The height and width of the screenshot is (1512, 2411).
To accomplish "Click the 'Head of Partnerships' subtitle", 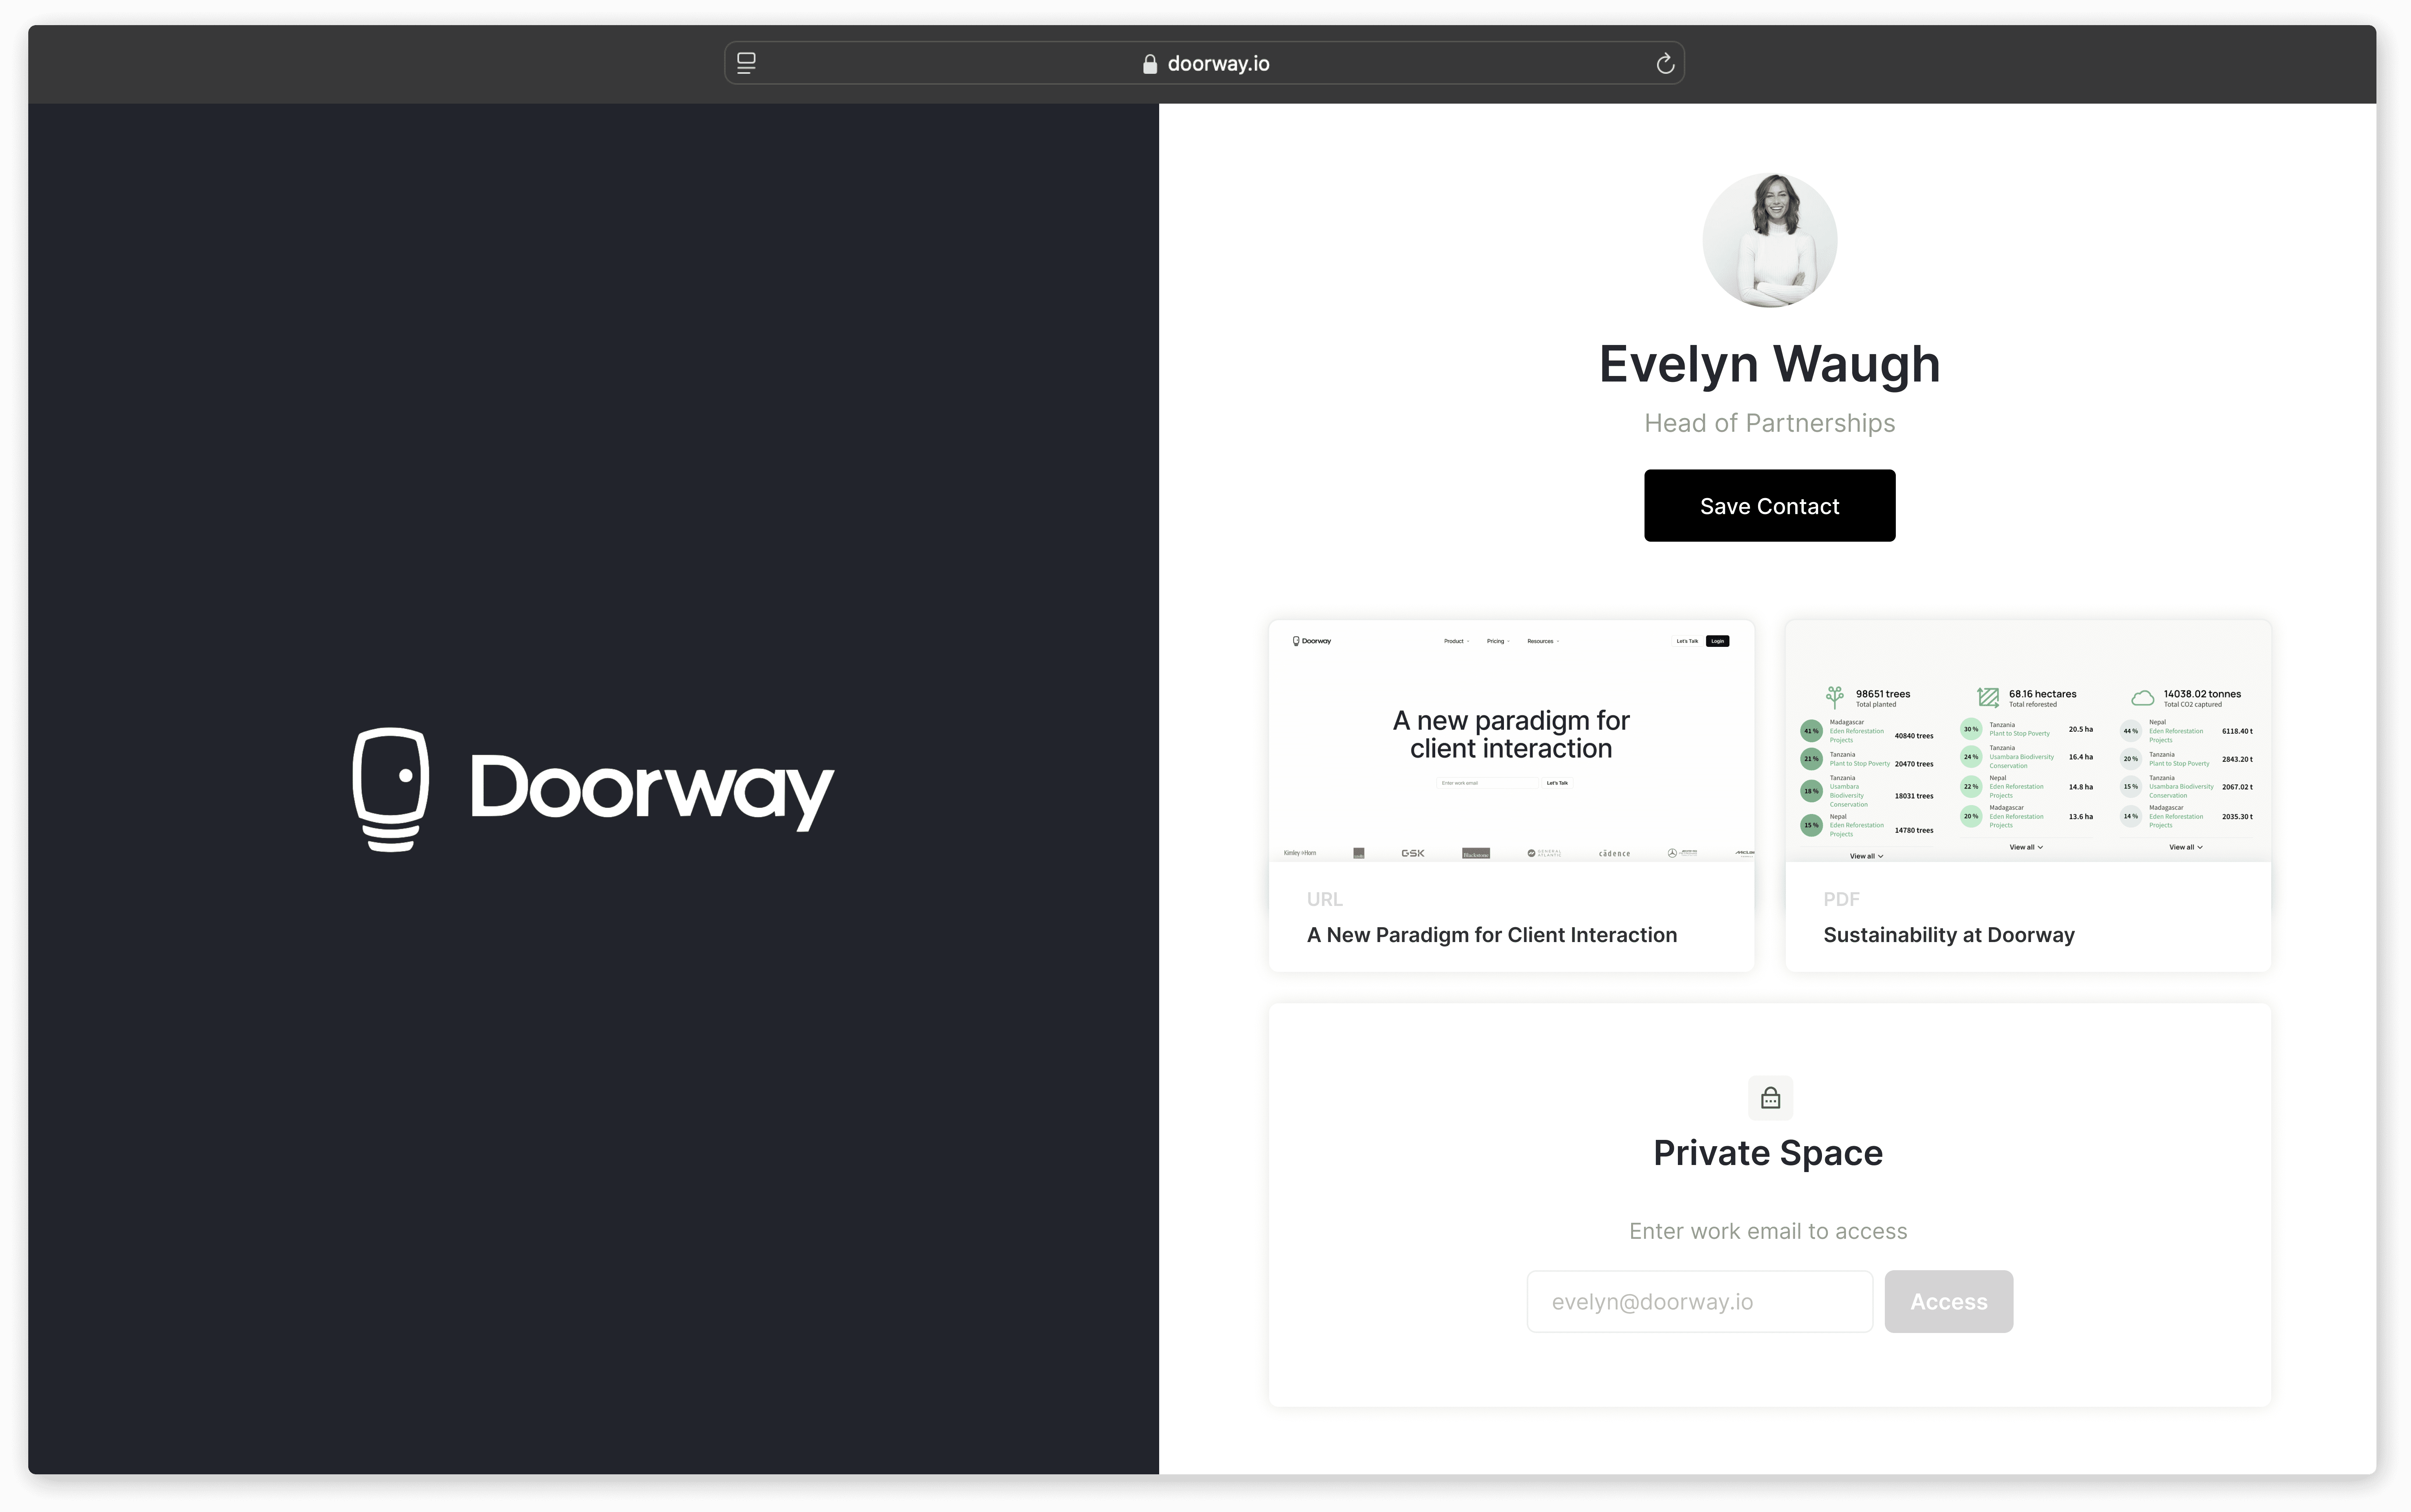I will pos(1770,423).
